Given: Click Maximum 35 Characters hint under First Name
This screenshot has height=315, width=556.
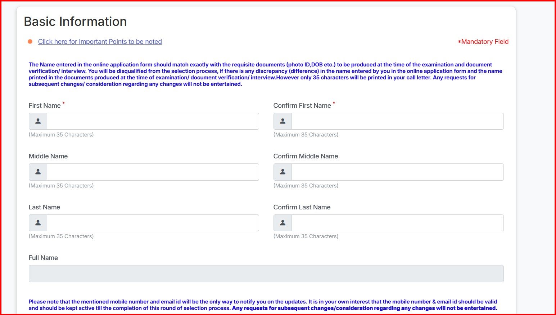Looking at the screenshot, I should (x=61, y=135).
